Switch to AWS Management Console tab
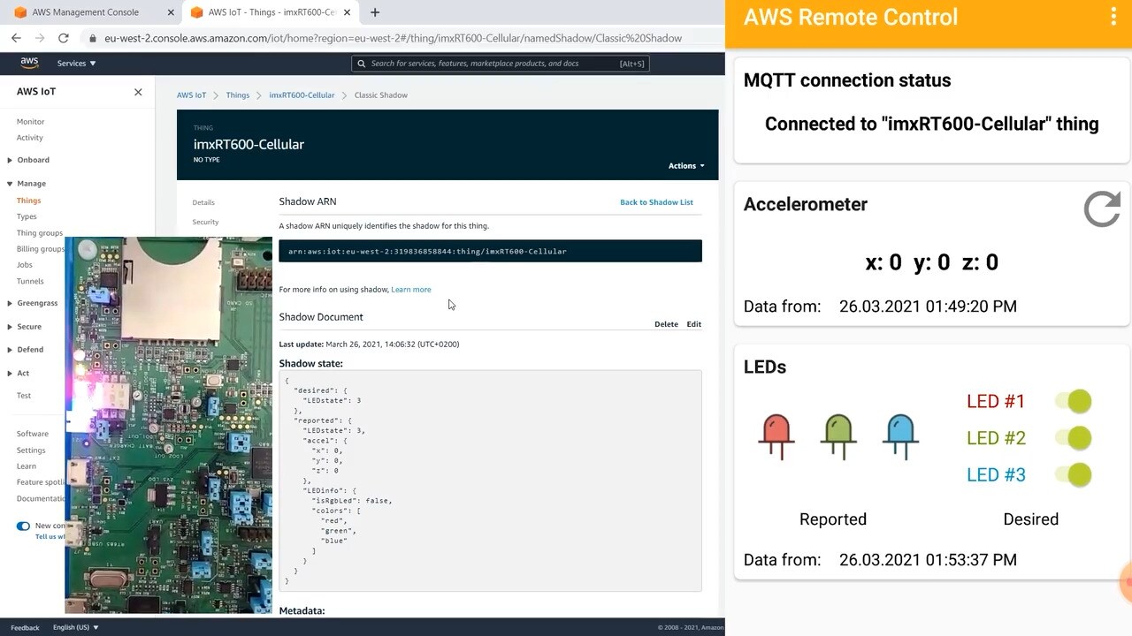The image size is (1132, 636). point(85,12)
